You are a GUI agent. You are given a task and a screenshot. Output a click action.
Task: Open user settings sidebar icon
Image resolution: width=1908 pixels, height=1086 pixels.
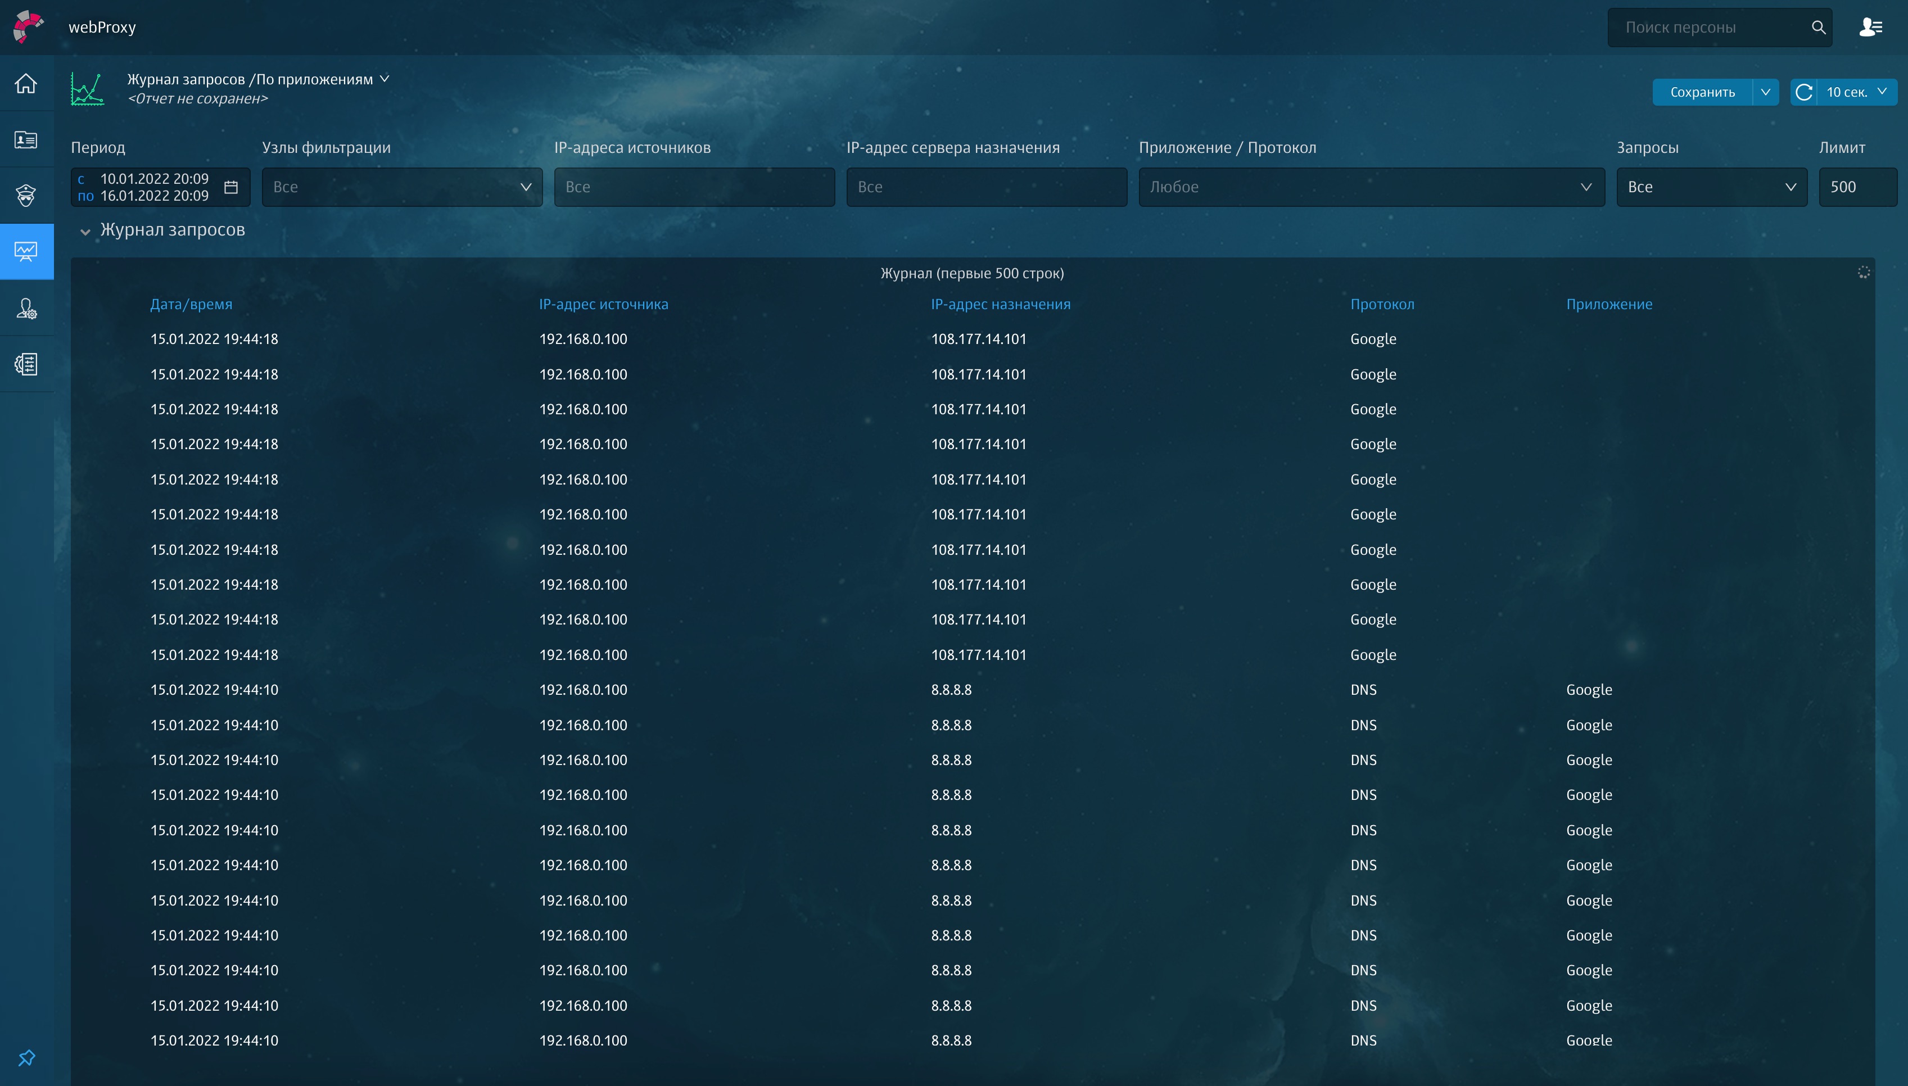26,308
